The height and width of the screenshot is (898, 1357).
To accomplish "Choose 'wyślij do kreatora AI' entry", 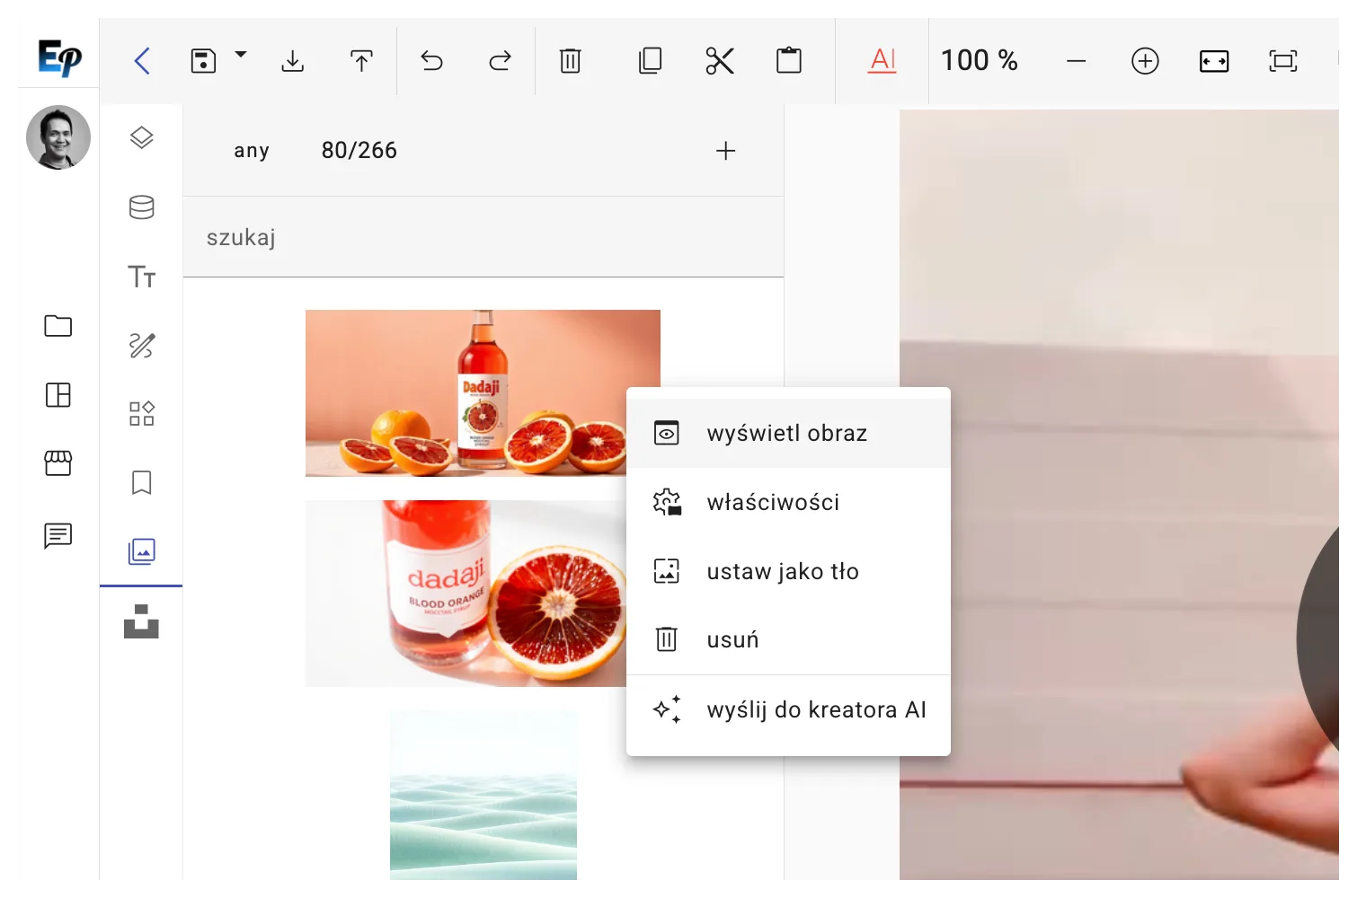I will coord(788,710).
